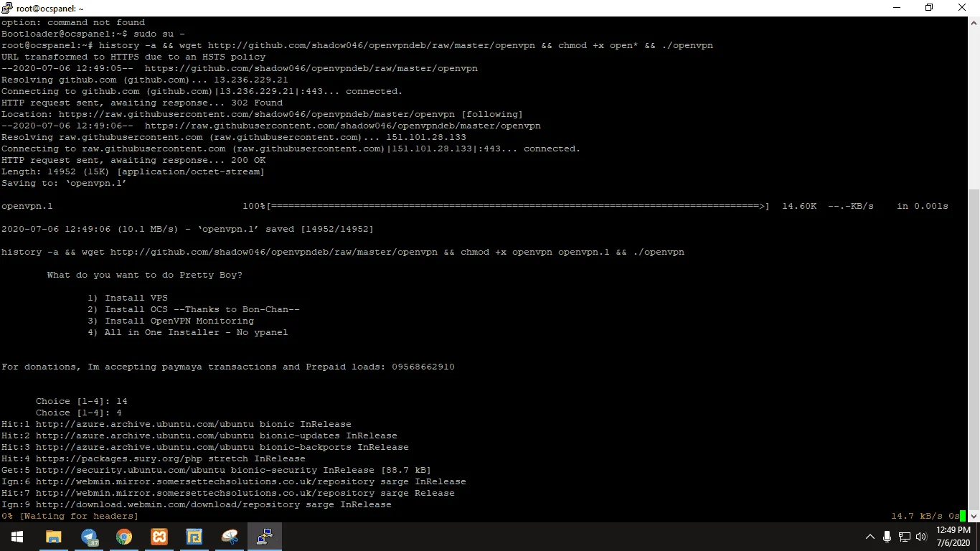The image size is (980, 551).
Task: Select the PuTTY taskbar icon
Action: tap(265, 537)
